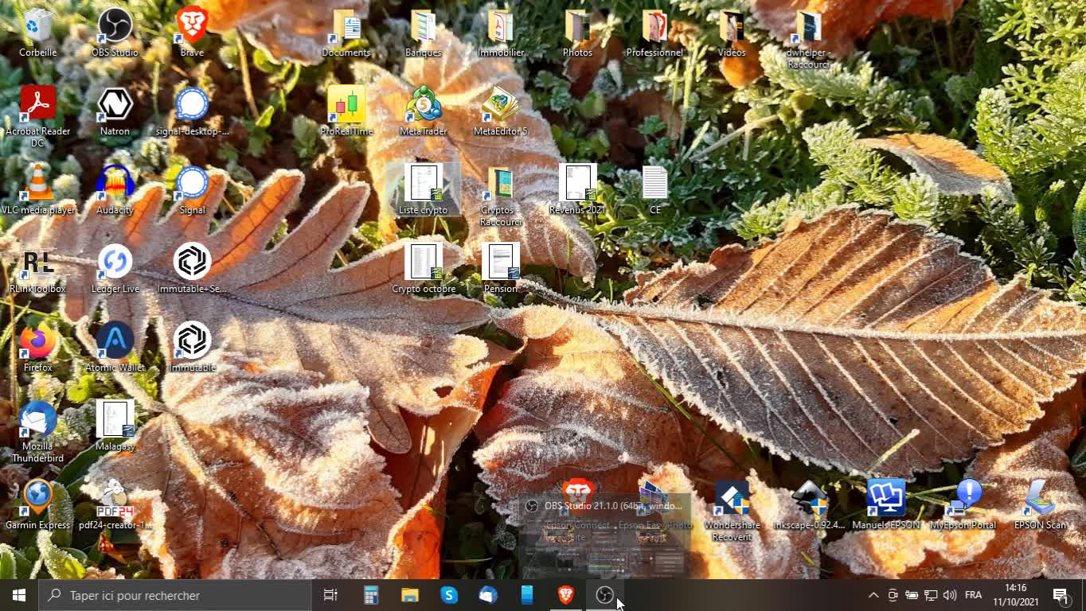Image resolution: width=1086 pixels, height=611 pixels.
Task: Select the RLink Toolbox shortcut
Action: (37, 269)
